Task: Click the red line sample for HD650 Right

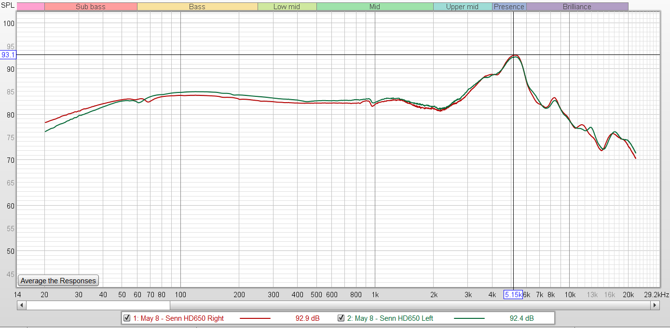Action: point(255,318)
